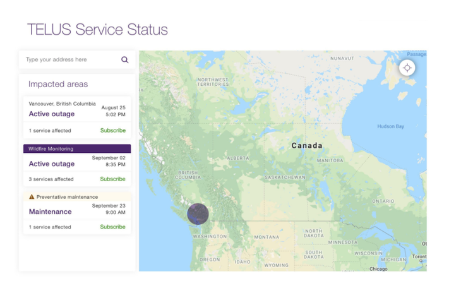Click the purple outage circle marker on map
449x281 pixels.
click(x=198, y=214)
